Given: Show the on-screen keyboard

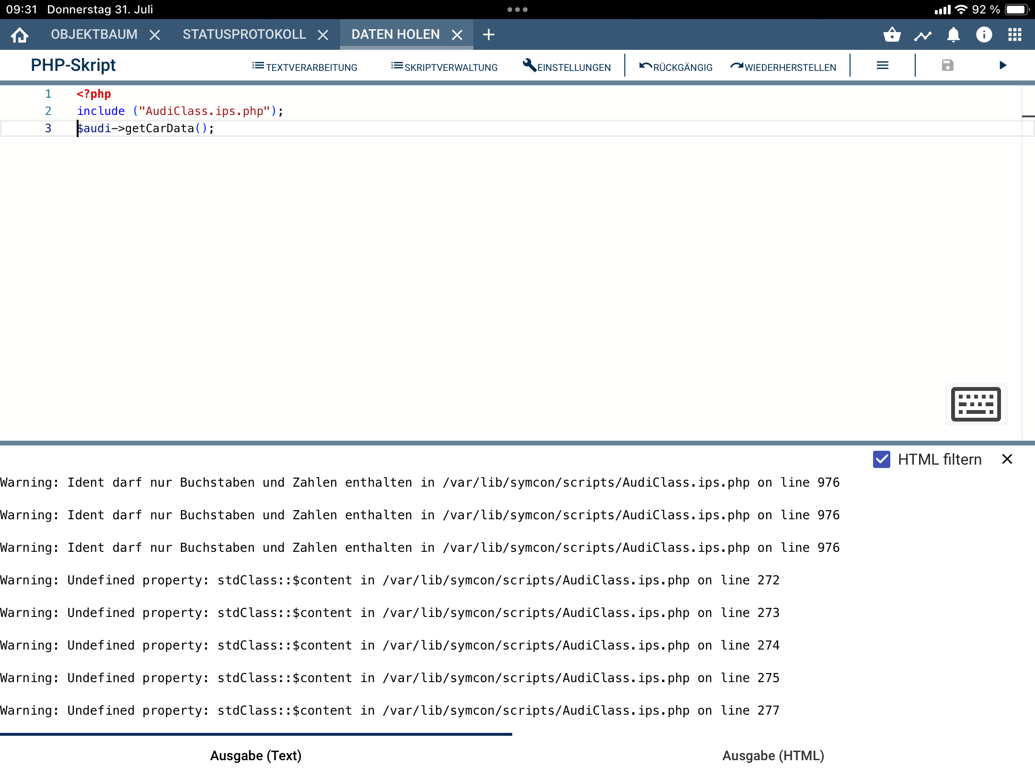Looking at the screenshot, I should (x=976, y=404).
